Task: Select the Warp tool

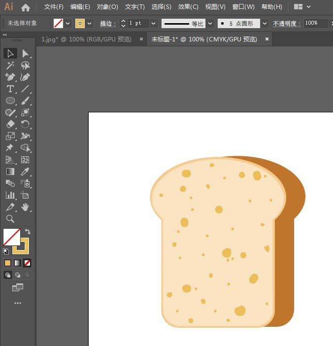Action: pos(25,136)
